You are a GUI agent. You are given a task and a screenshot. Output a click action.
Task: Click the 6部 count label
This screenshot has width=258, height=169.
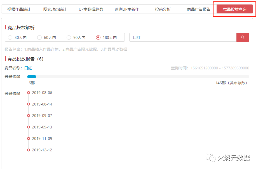point(32,83)
